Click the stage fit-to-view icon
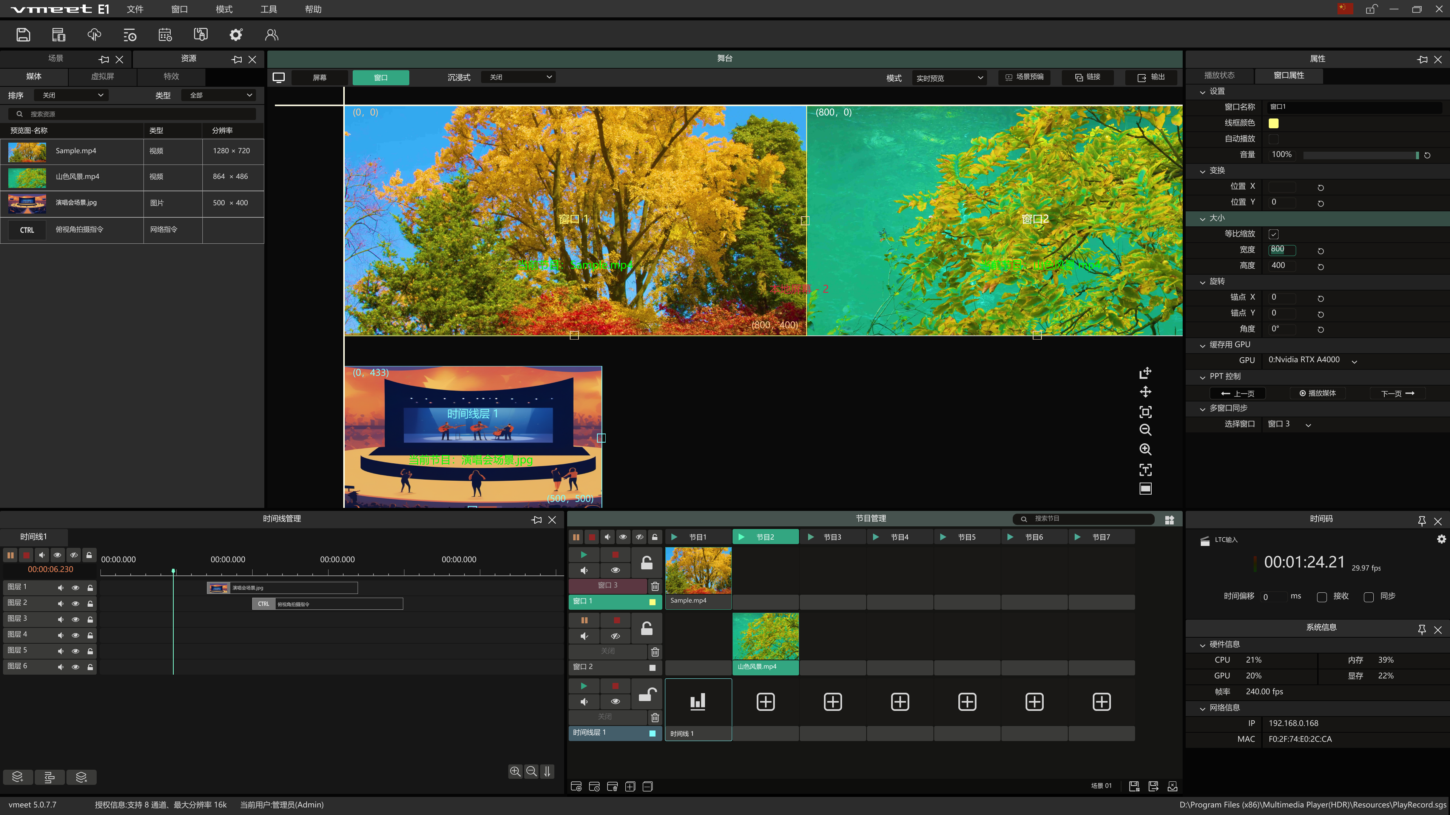The height and width of the screenshot is (815, 1450). click(1146, 412)
